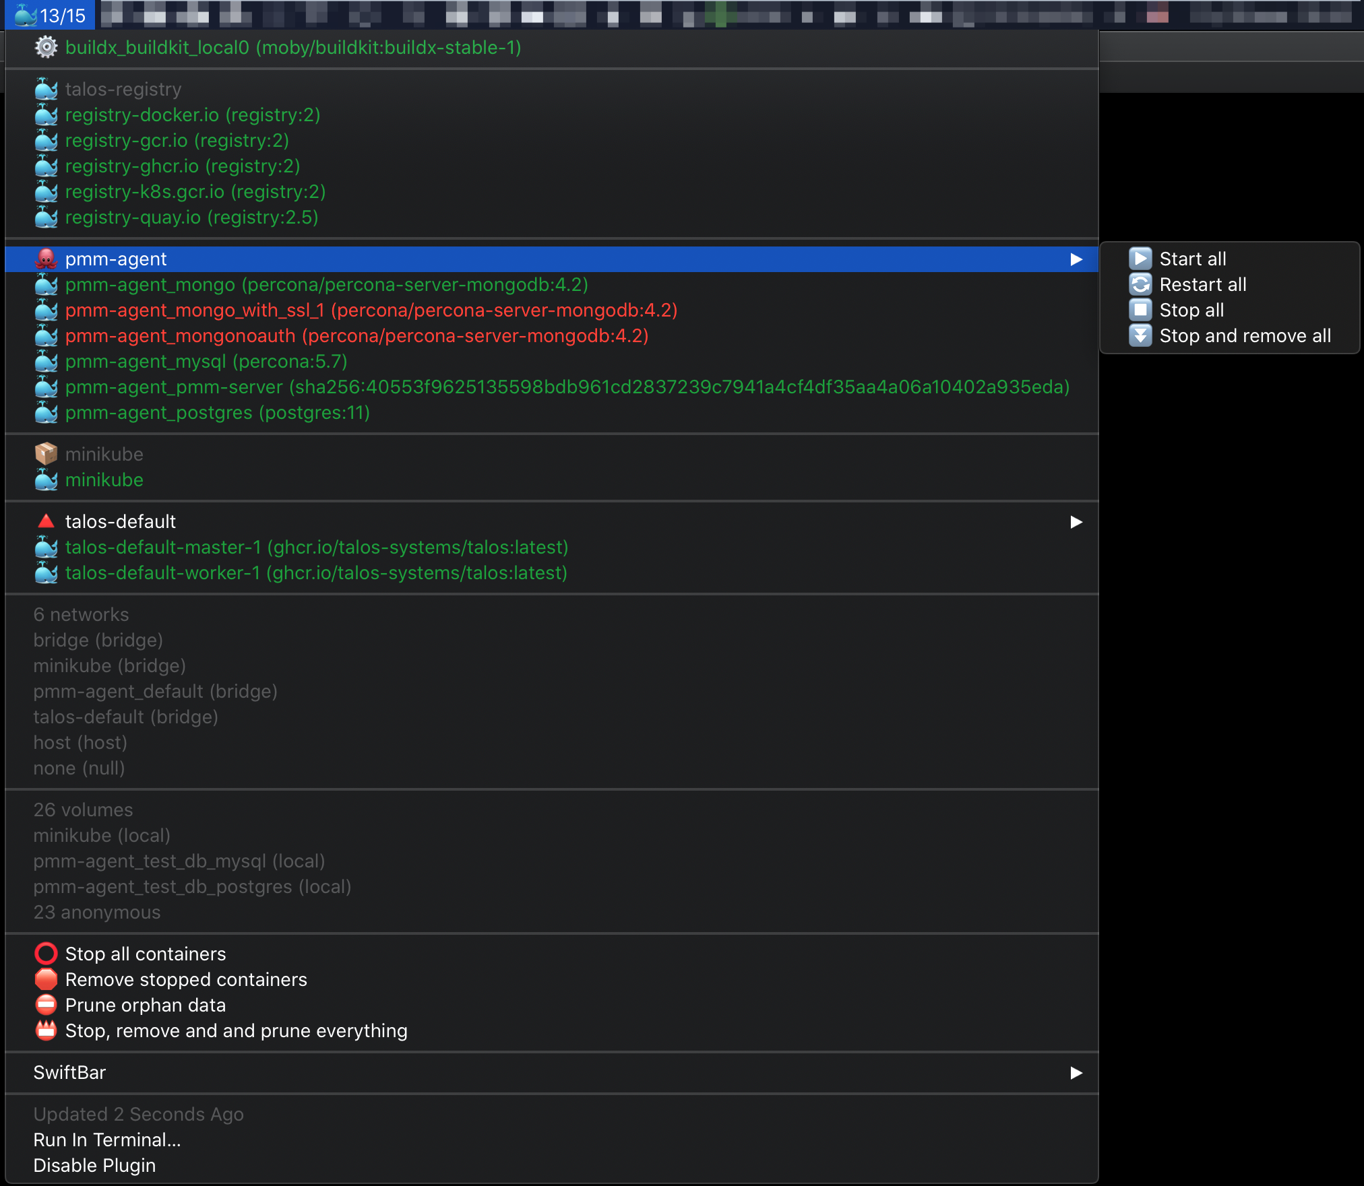Screen dimensions: 1364x1186
Task: Open the talos-default project menu item
Action: point(552,522)
